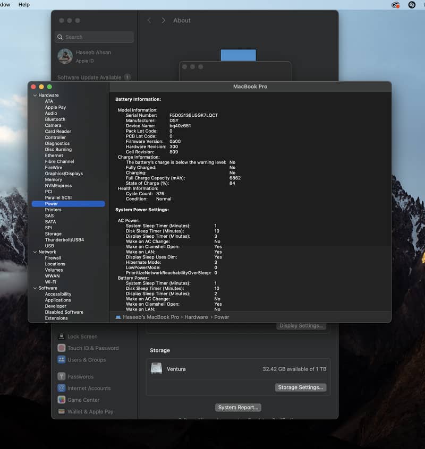Click the Shazam icon in menu bar

[412, 5]
